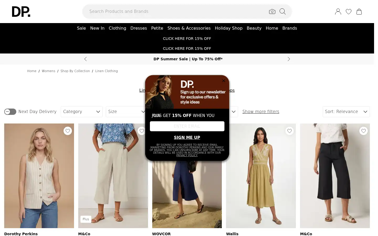Show the previous promo banner with the left arrow
The width and height of the screenshot is (378, 236).
(86, 59)
